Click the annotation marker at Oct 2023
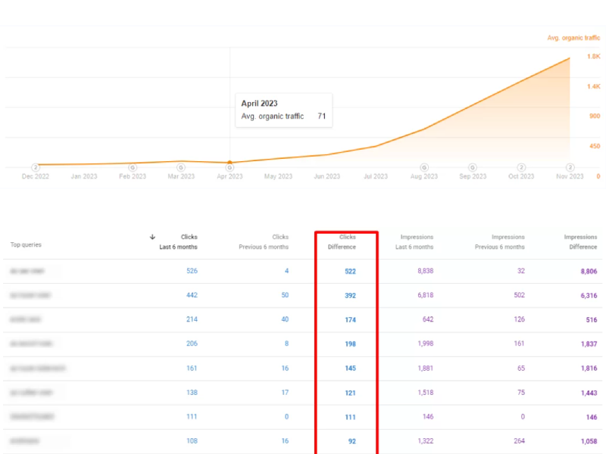Image resolution: width=606 pixels, height=454 pixels. click(521, 167)
